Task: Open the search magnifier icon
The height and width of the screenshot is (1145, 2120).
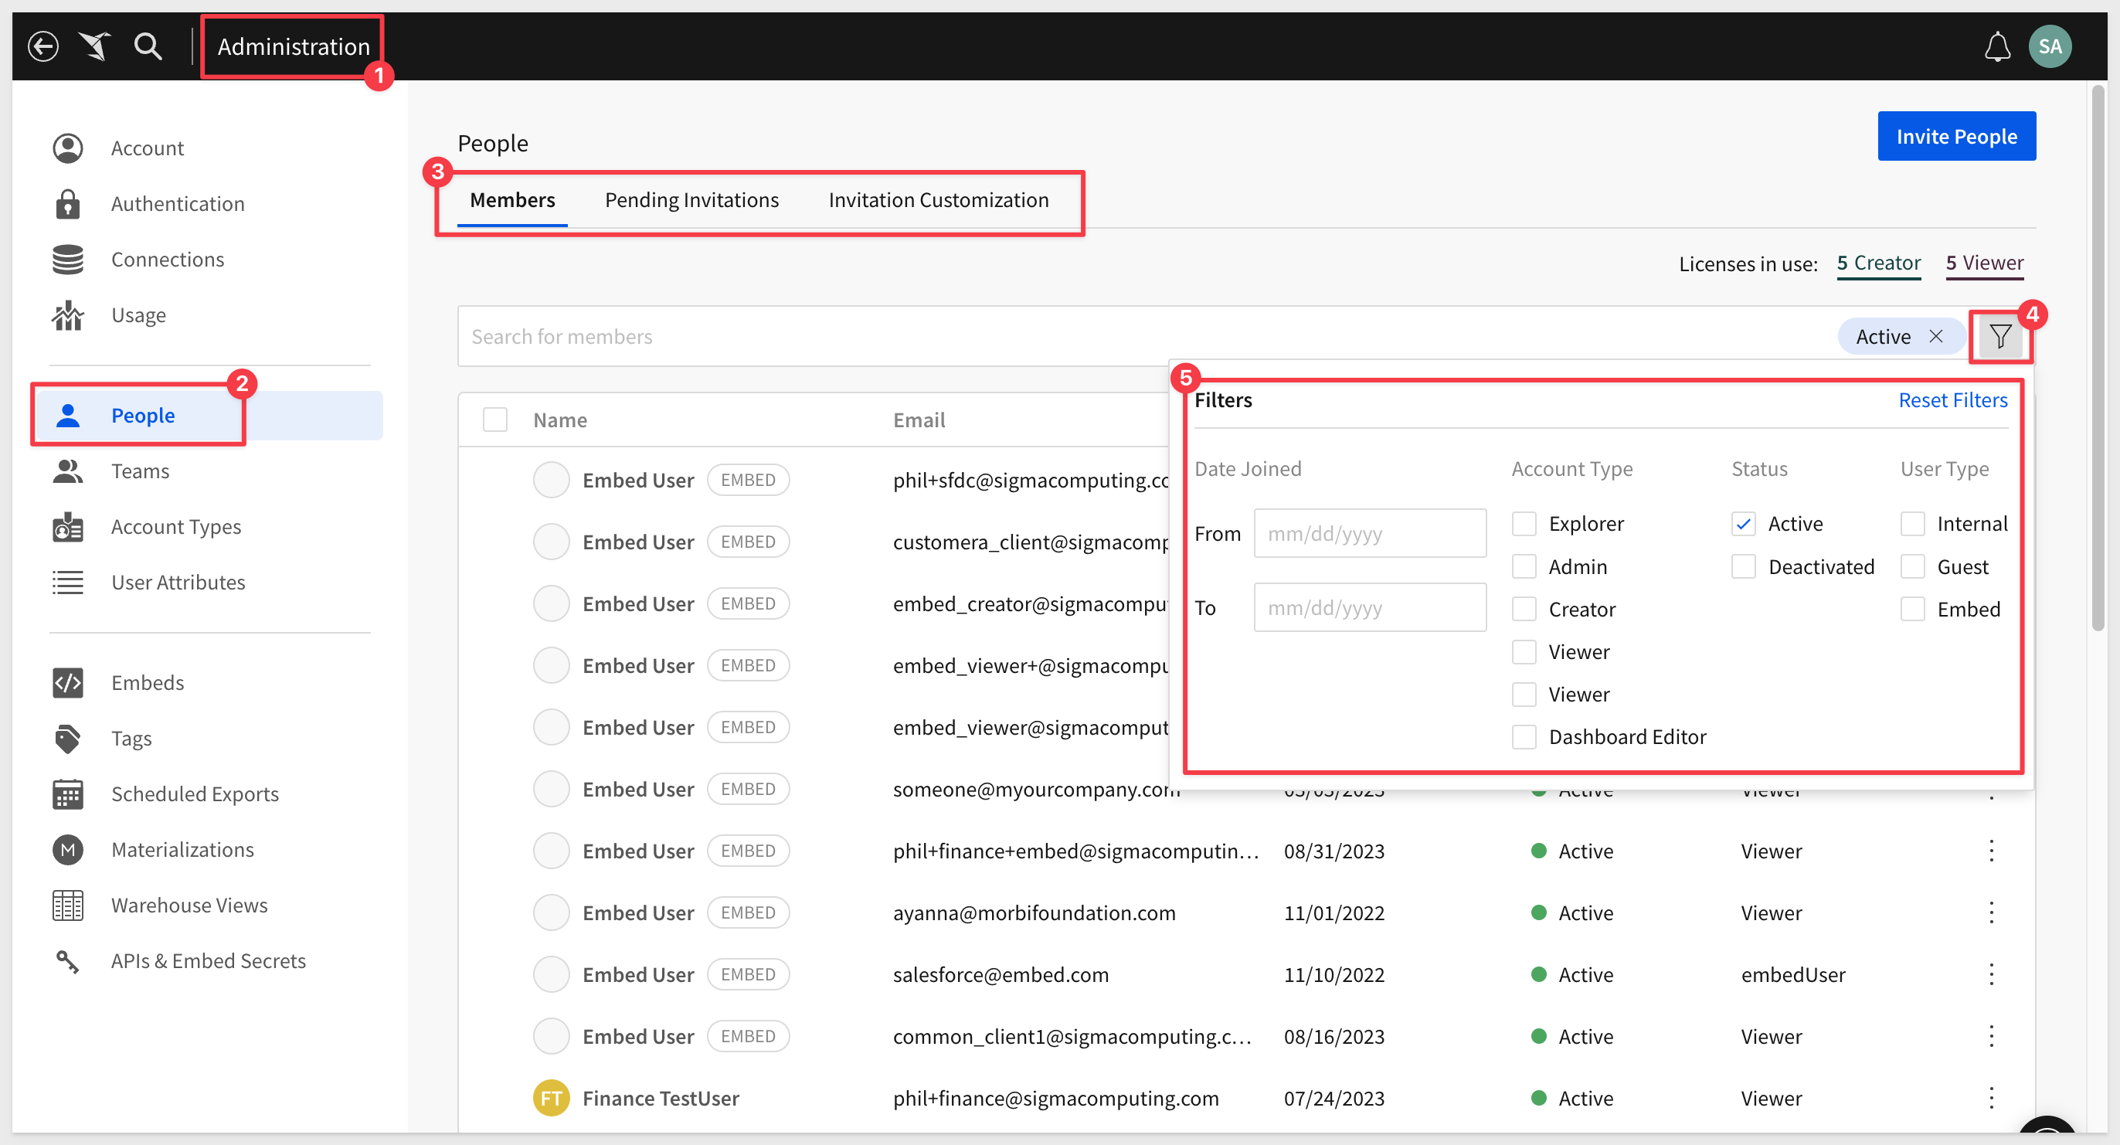Action: point(148,46)
